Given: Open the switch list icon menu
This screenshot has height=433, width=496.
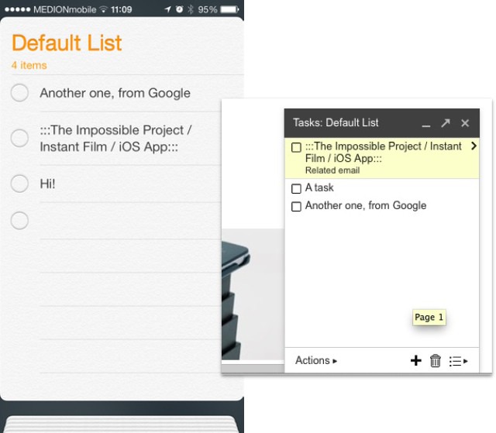Looking at the screenshot, I should tap(458, 361).
